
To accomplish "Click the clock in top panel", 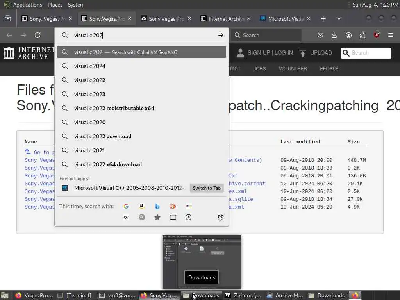I will click(x=375, y=5).
